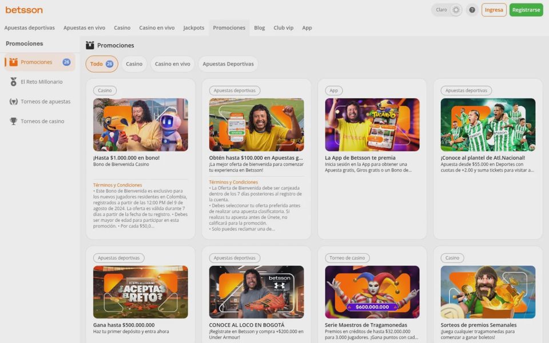This screenshot has width=549, height=343.
Task: Open Club vip menu item
Action: [x=283, y=27]
